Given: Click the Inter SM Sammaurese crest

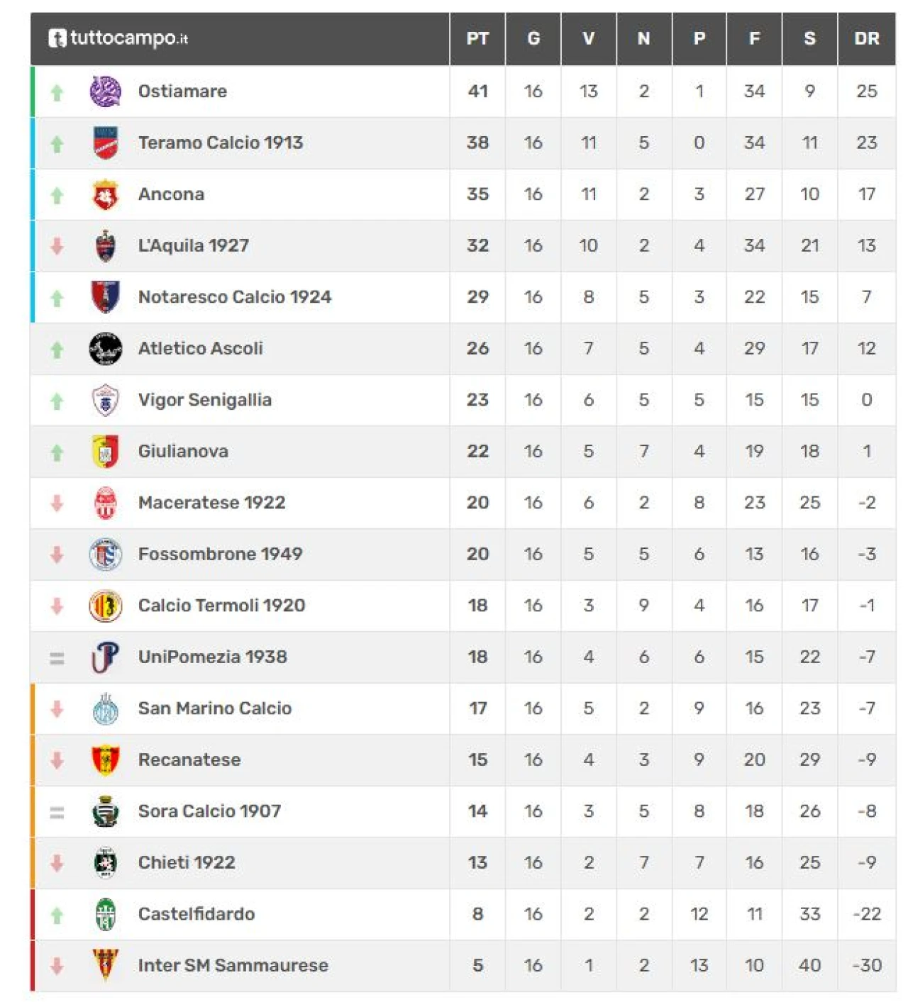Looking at the screenshot, I should click(x=105, y=965).
